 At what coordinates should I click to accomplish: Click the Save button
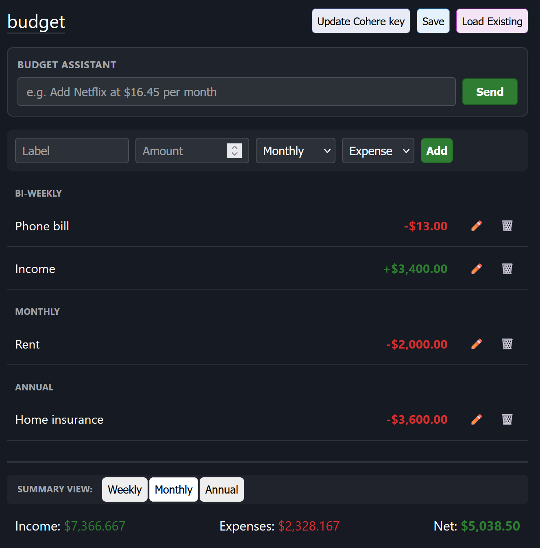click(x=433, y=21)
